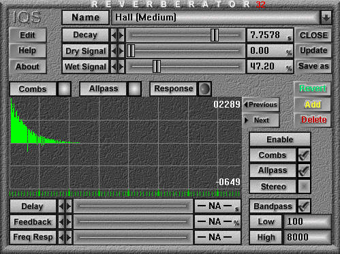The width and height of the screenshot is (340, 254).
Task: Click the Decay slider handle
Action: 215,35
